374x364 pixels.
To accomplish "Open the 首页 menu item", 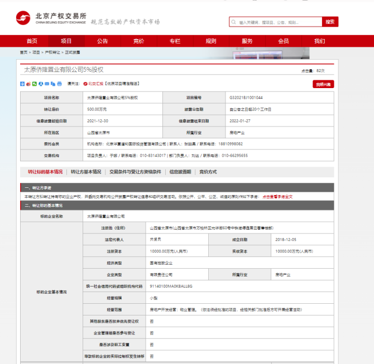I will 32,41.
